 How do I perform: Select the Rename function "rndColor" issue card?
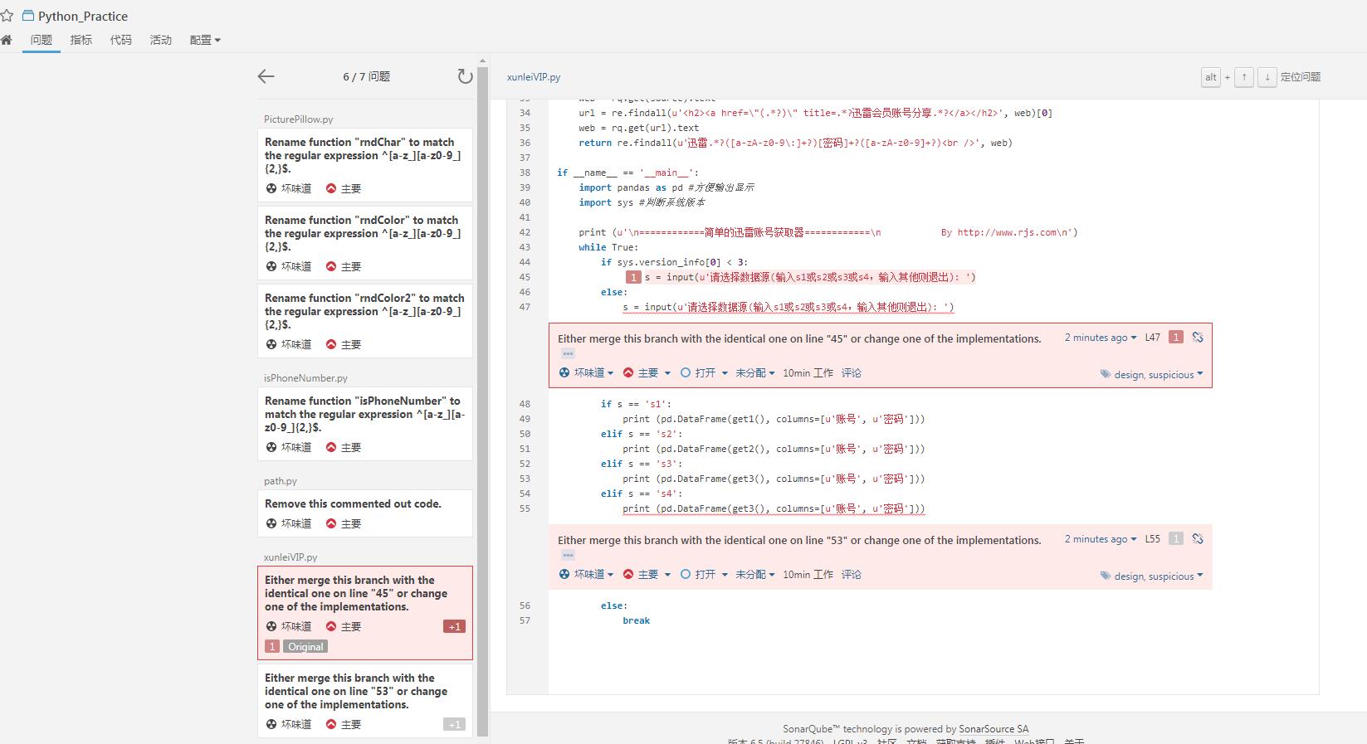click(x=365, y=243)
